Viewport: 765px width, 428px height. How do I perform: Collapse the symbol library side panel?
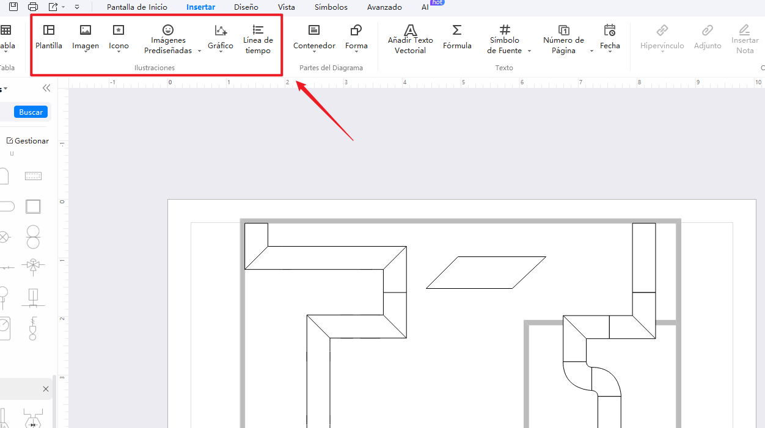click(x=46, y=89)
